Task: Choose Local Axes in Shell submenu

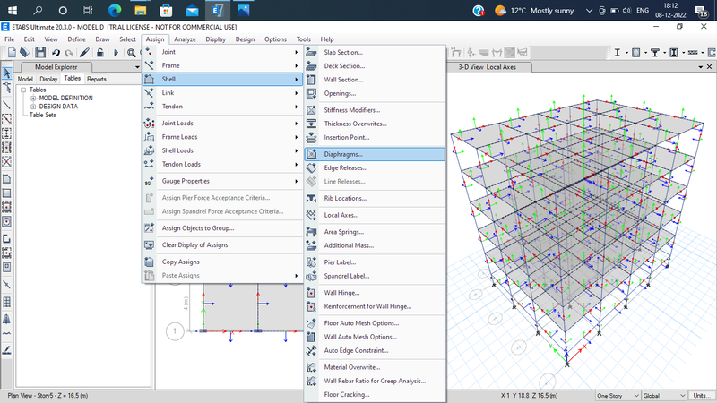Action: [375, 215]
